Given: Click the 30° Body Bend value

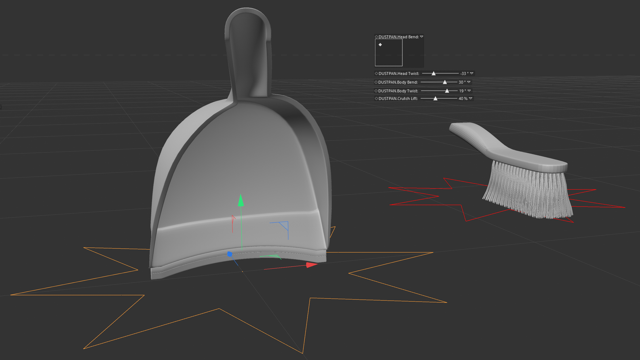Looking at the screenshot, I should [462, 82].
